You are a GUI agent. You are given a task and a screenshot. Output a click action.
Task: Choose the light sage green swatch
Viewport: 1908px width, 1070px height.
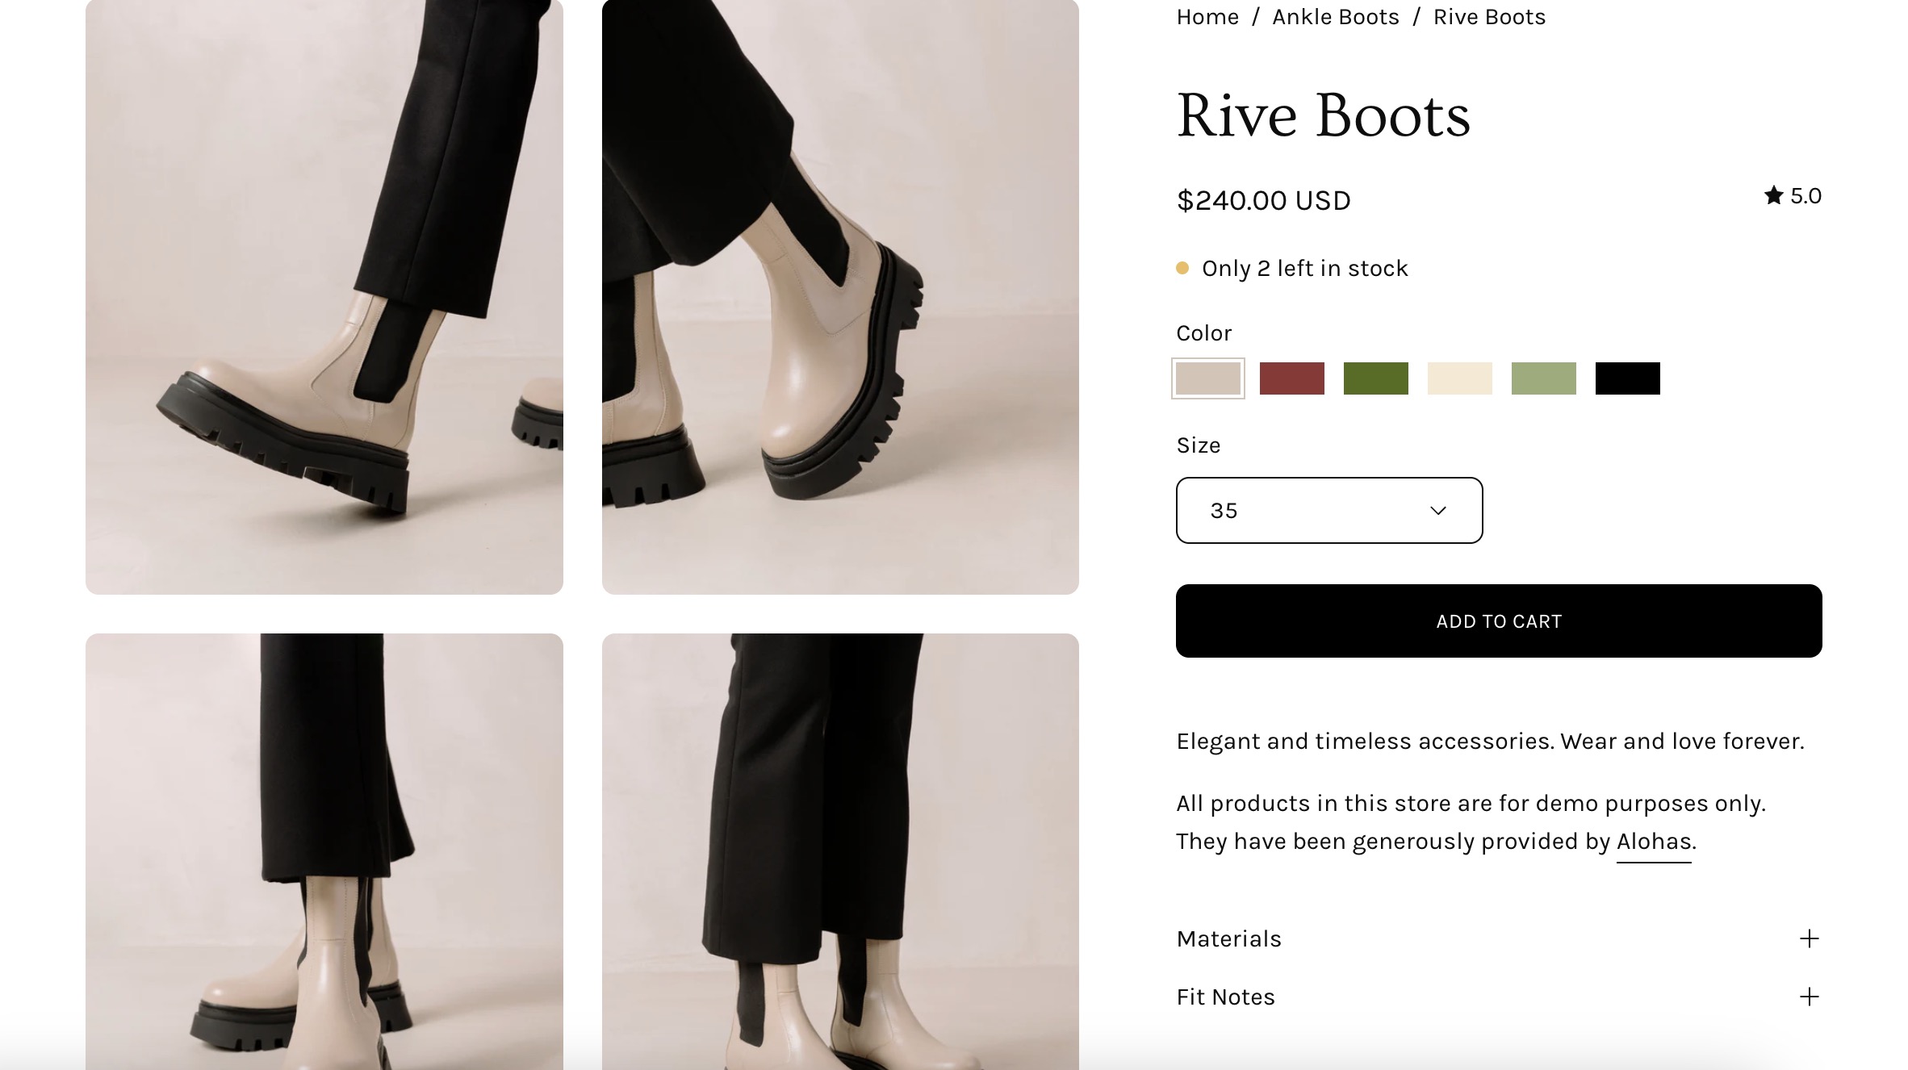[1543, 378]
